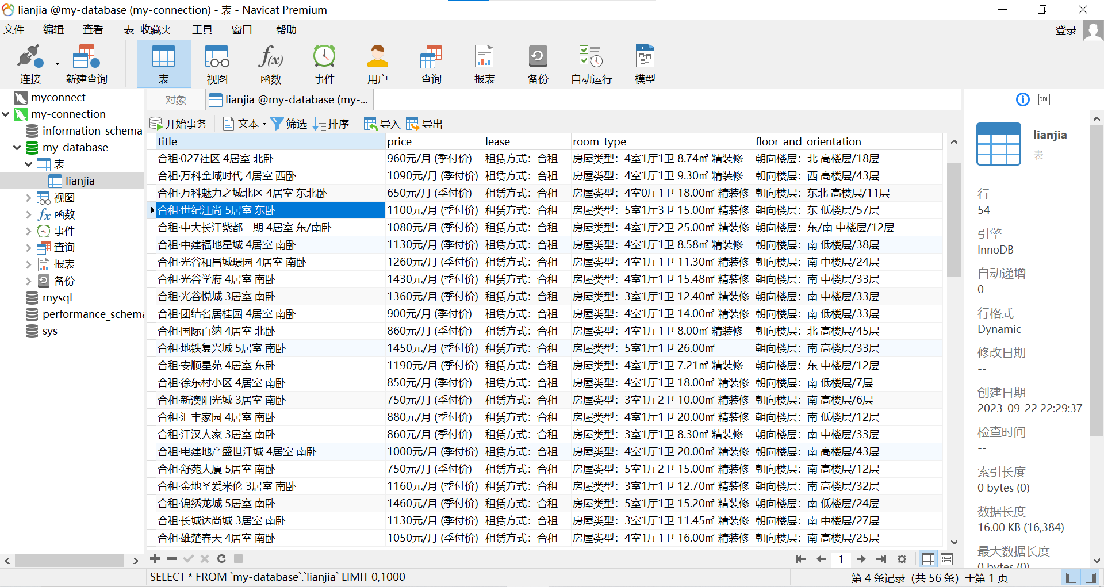Viewport: 1104px width, 587px height.
Task: Click the 排序 sort button
Action: pos(331,124)
